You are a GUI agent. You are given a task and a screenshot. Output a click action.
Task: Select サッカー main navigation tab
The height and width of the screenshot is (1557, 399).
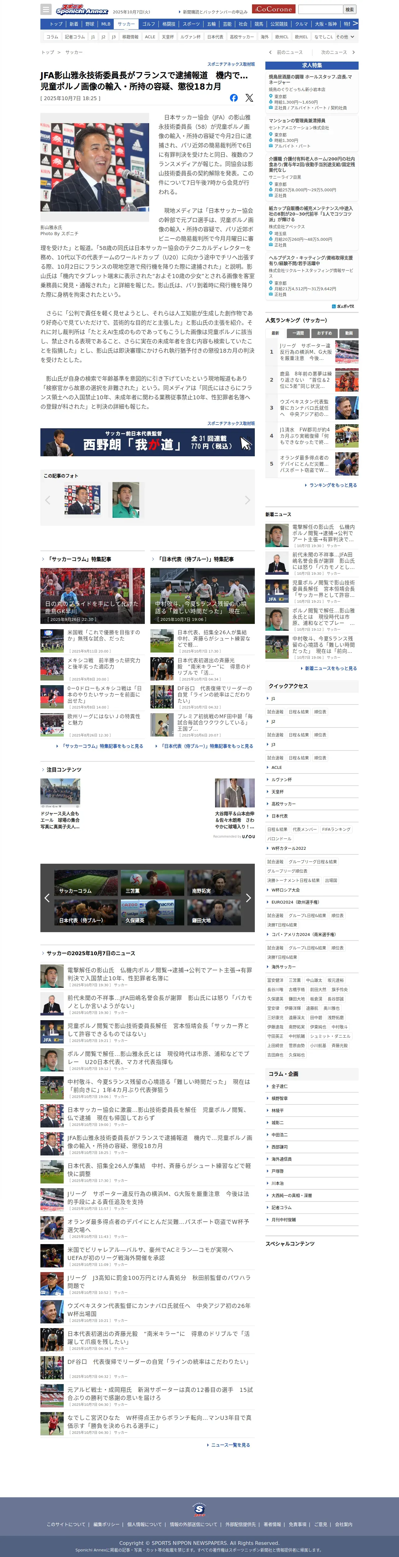(126, 24)
